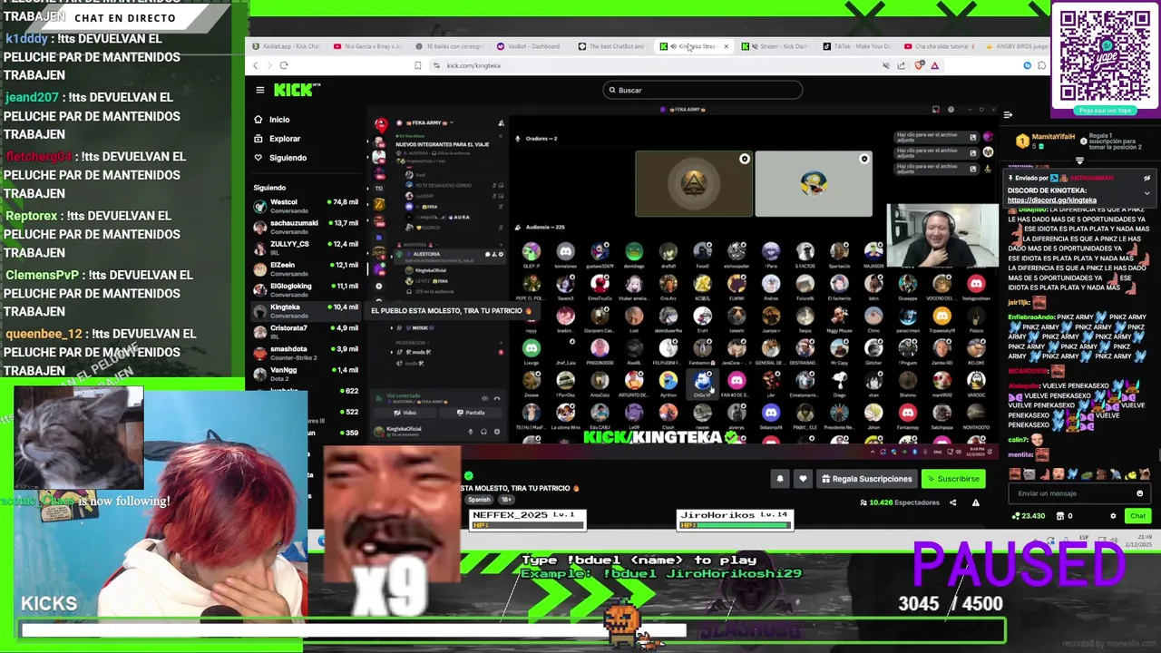Open smashdota channel in following list
This screenshot has width=1161, height=653.
pos(307,352)
